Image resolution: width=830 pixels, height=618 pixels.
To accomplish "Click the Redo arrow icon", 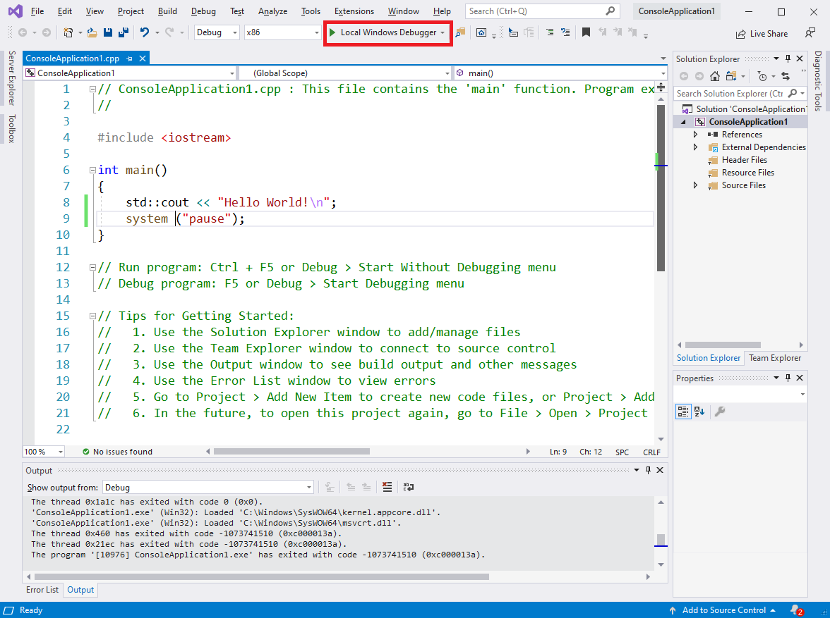I will [x=169, y=33].
